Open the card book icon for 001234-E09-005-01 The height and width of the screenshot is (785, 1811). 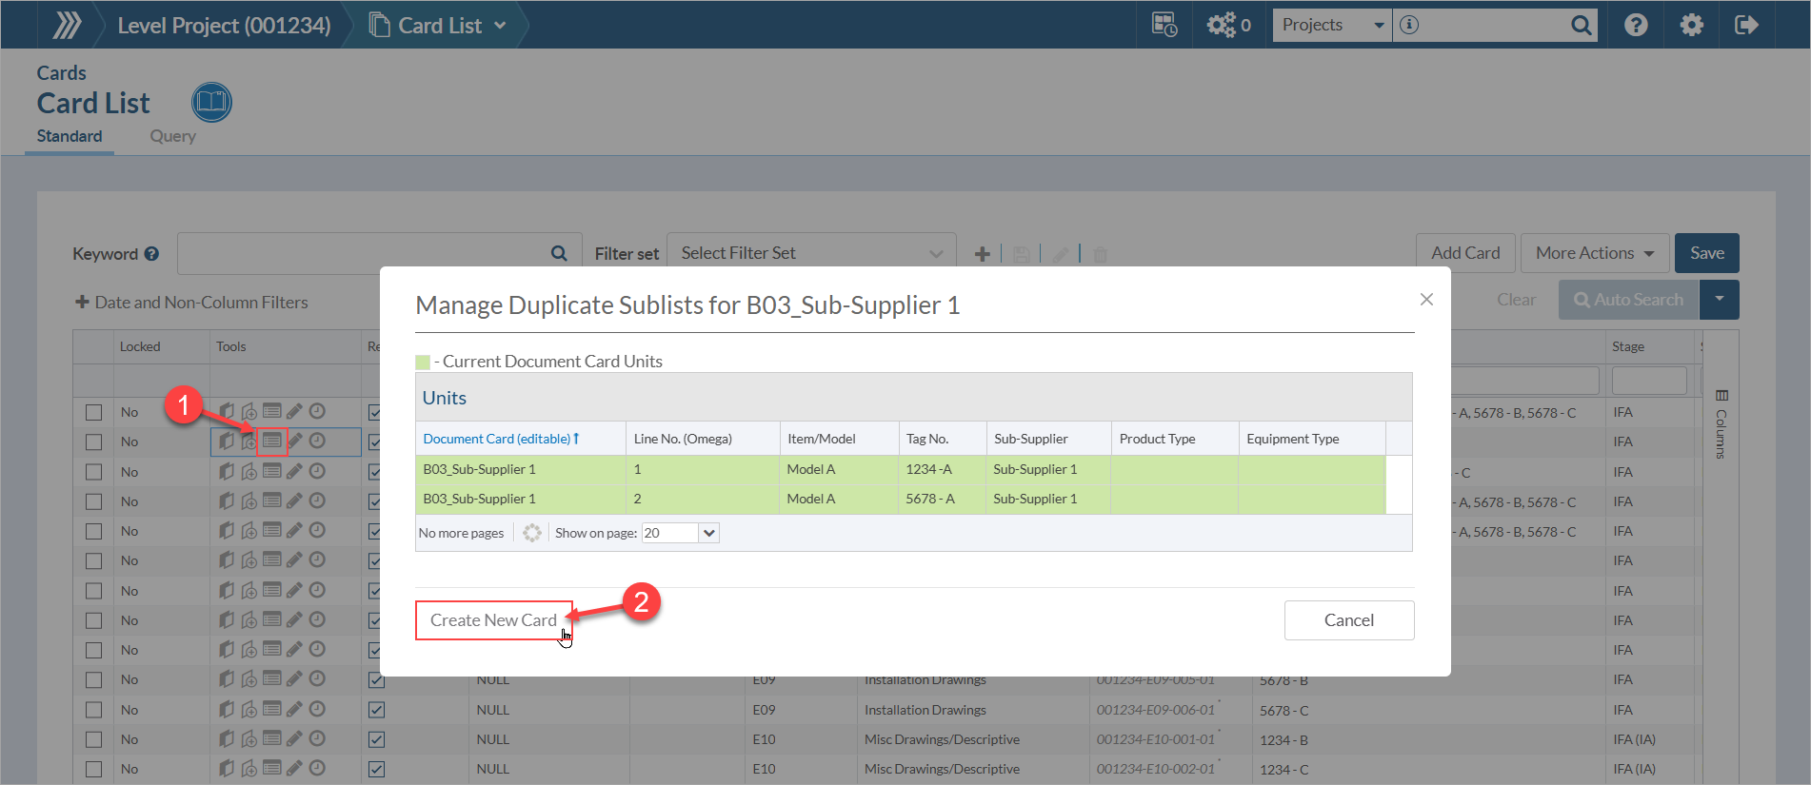[x=227, y=679]
